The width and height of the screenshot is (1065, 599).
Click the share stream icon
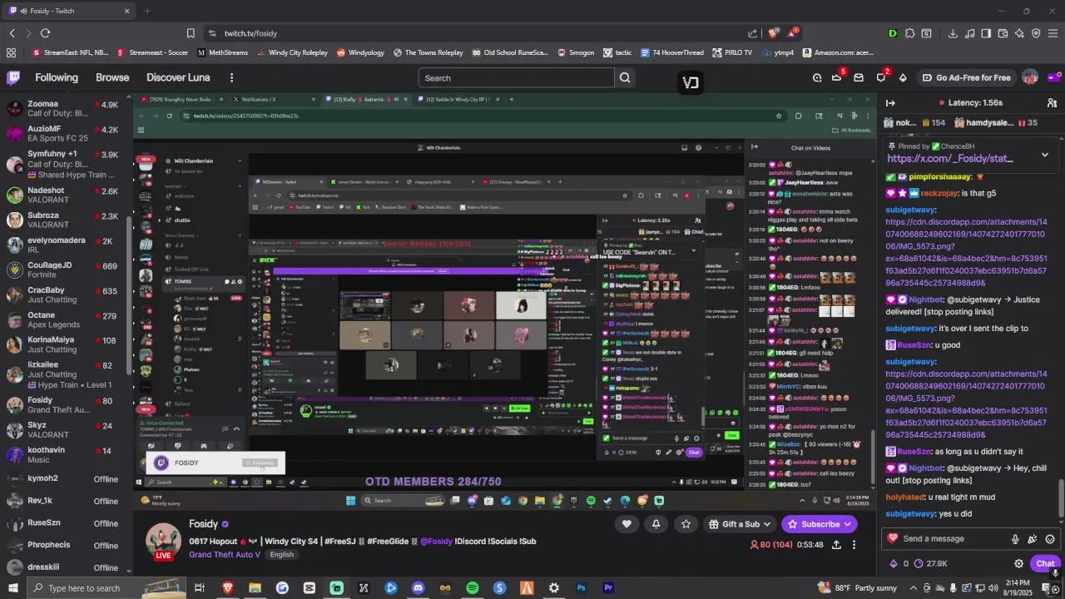coord(836,545)
